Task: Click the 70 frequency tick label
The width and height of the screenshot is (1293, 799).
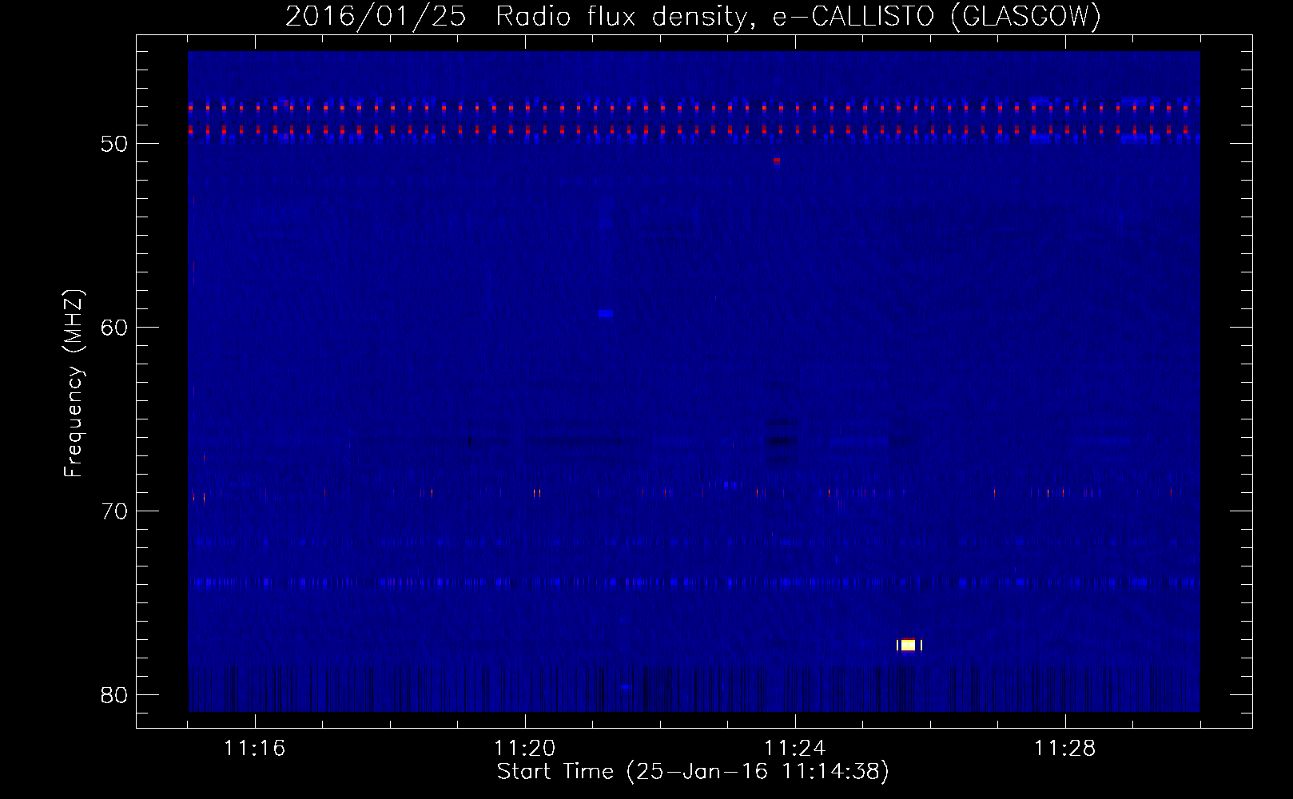Action: [x=114, y=511]
